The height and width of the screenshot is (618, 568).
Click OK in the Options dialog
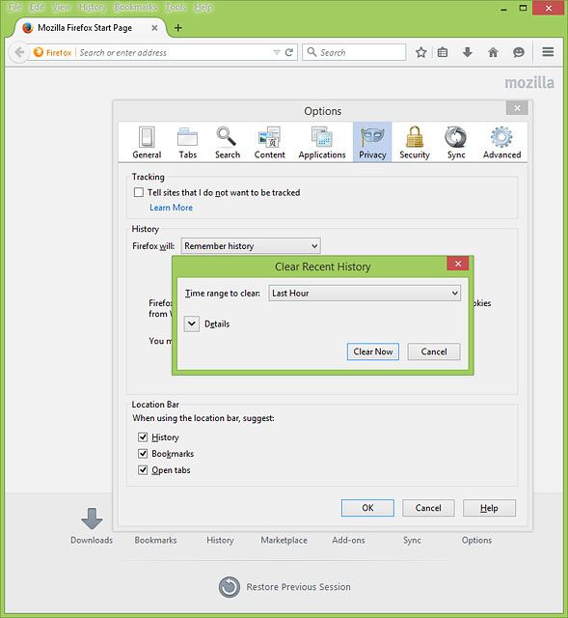(x=367, y=508)
